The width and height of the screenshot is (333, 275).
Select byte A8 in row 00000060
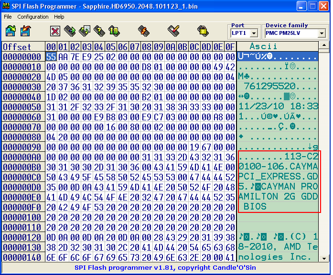coord(218,117)
